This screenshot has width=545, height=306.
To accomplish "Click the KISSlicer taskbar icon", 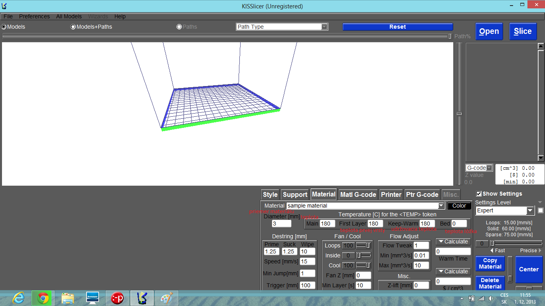I will point(142,298).
